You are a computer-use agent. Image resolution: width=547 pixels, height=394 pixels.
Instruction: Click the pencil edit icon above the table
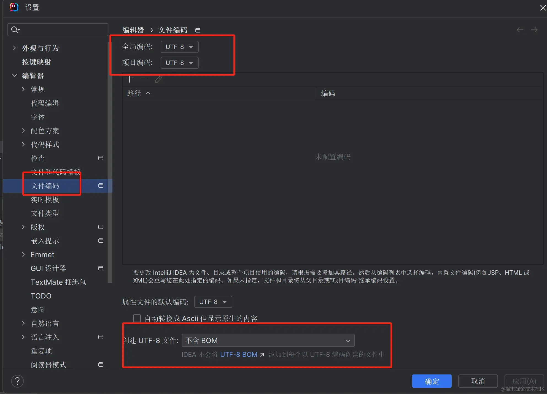click(158, 80)
